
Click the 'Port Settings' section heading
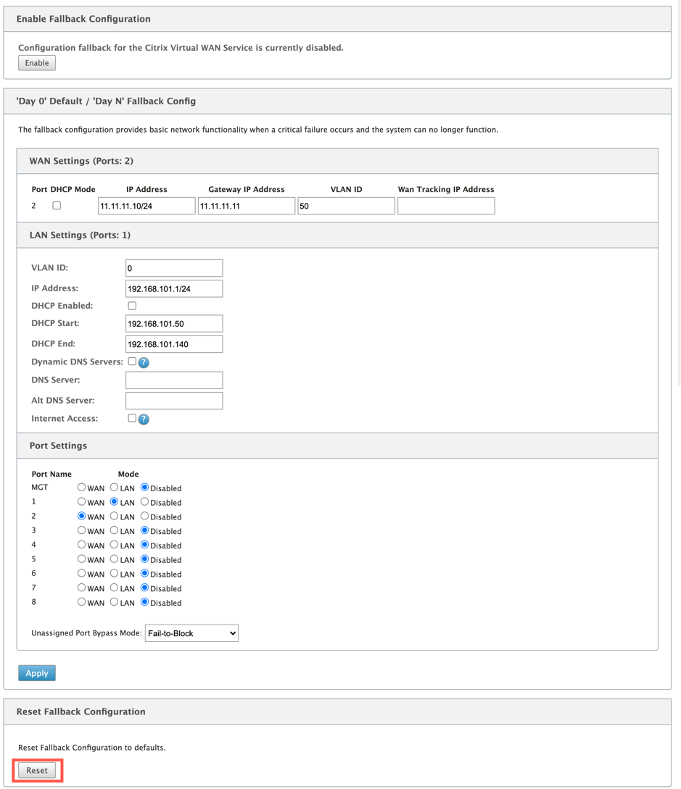pos(58,446)
